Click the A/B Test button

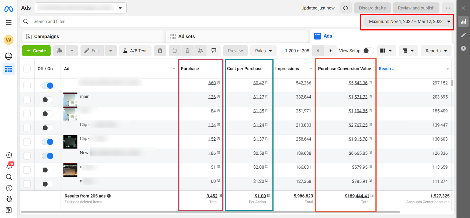(x=135, y=51)
